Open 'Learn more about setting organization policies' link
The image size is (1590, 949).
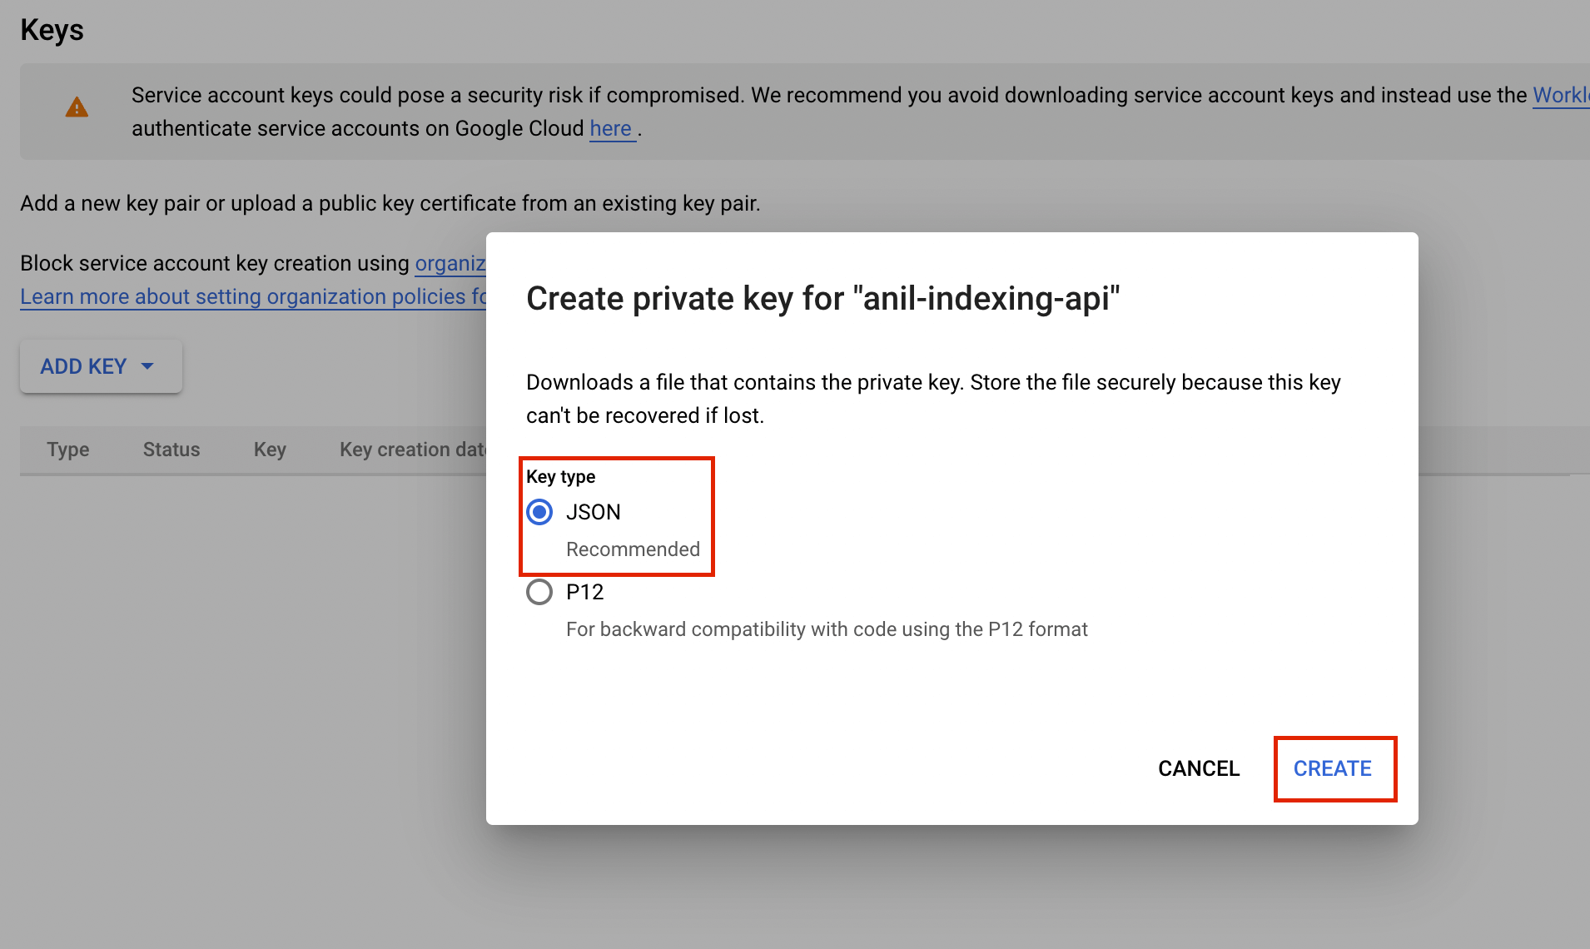pos(253,296)
